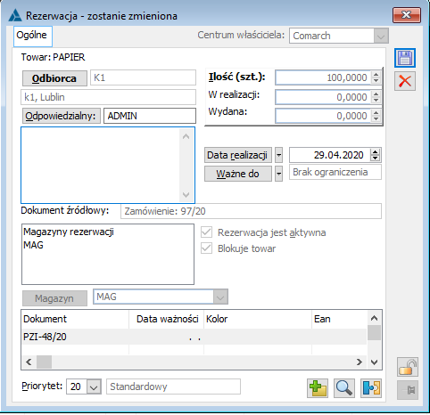Click the Comarch logo in title bar

point(15,15)
